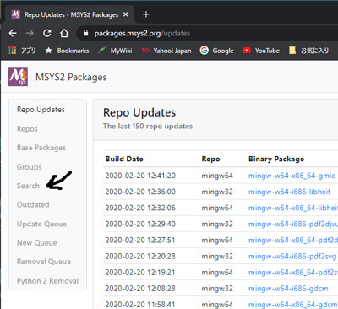Click the Binary Package column header
Screen dimensions: 338x309
[276, 159]
